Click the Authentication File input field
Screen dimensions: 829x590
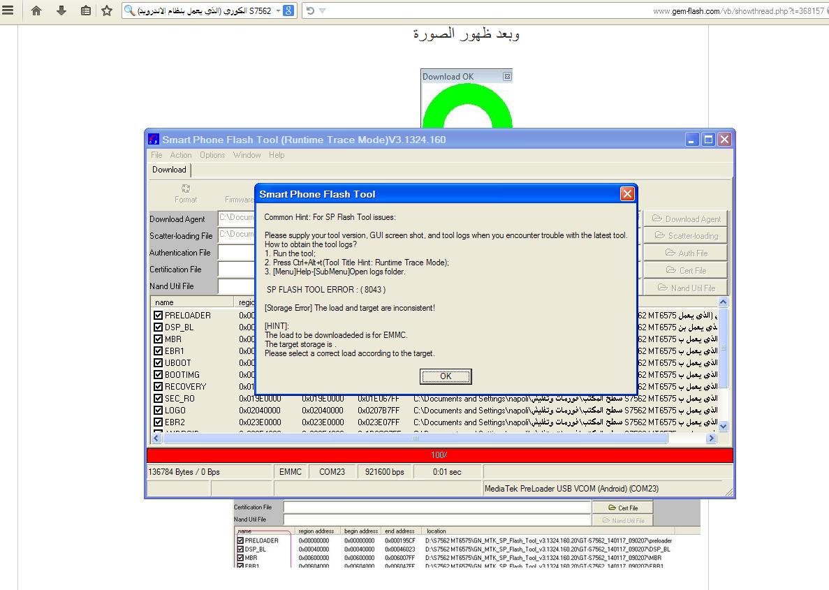coord(236,253)
